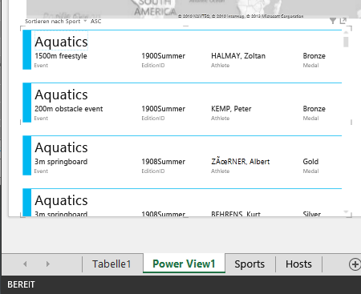The height and width of the screenshot is (294, 361).
Task: Open the Hosts sheet tab
Action: coord(298,264)
